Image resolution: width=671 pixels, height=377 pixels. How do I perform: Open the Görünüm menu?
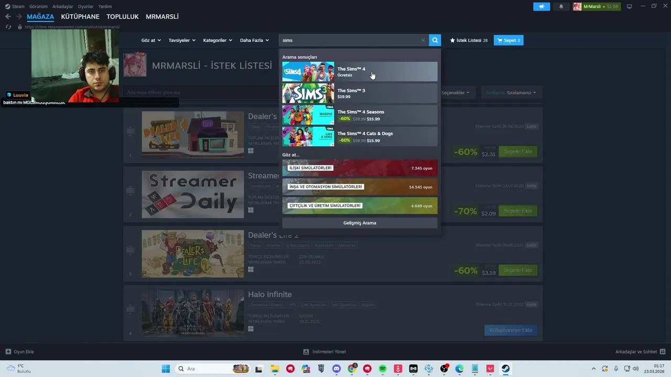pyautogui.click(x=38, y=6)
